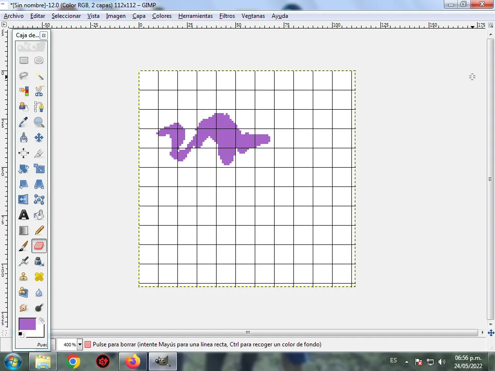495x371 pixels.
Task: Toggle quick mask at bottom left corner
Action: tap(4, 332)
